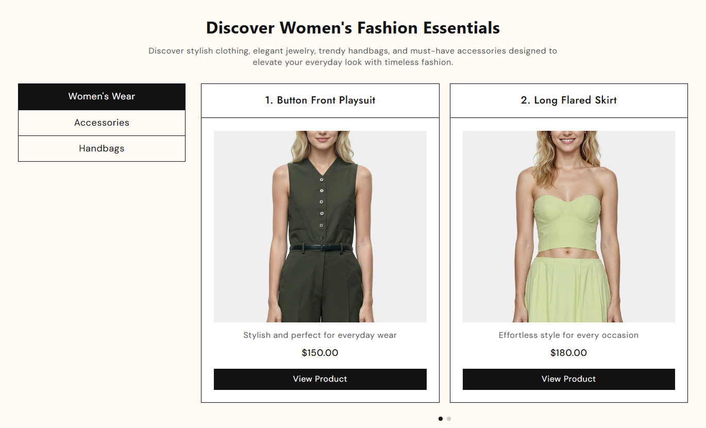The width and height of the screenshot is (706, 428).
Task: Click the '2. Long Flared Skirt' title
Action: (x=569, y=100)
